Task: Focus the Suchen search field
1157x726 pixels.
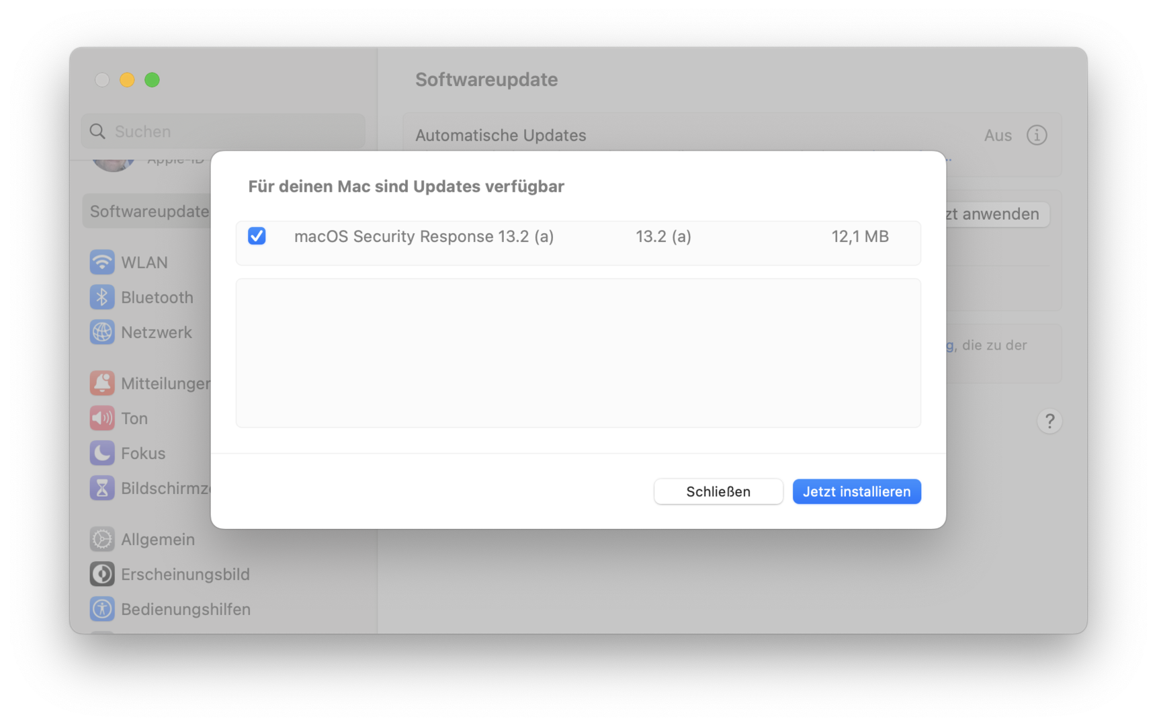Action: [x=228, y=132]
